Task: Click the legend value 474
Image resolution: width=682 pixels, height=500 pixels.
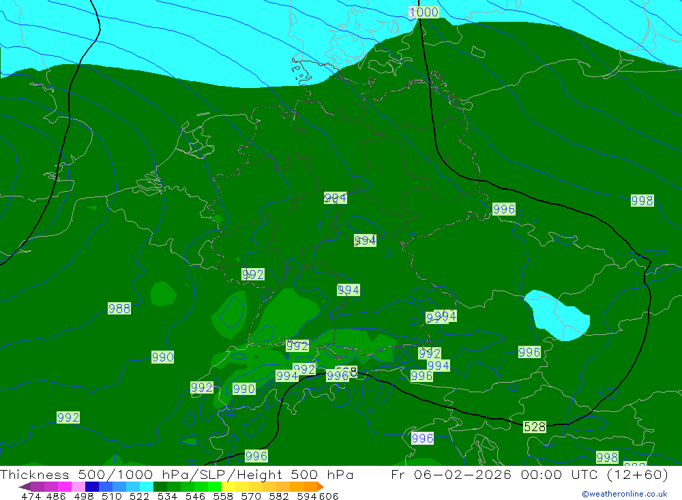Action: tap(31, 496)
